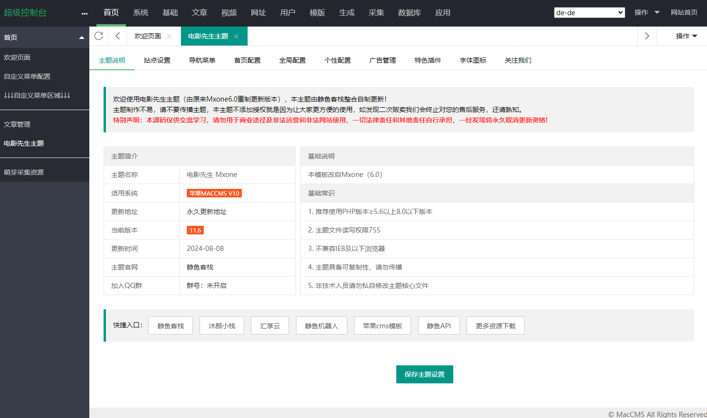Open the de-de language dropdown

[x=589, y=13]
